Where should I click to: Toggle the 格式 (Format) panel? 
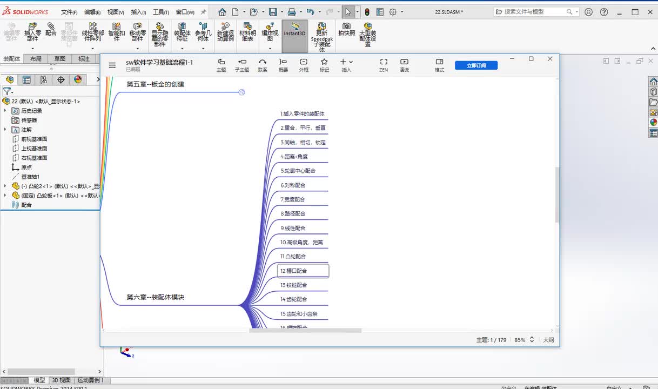coord(439,65)
